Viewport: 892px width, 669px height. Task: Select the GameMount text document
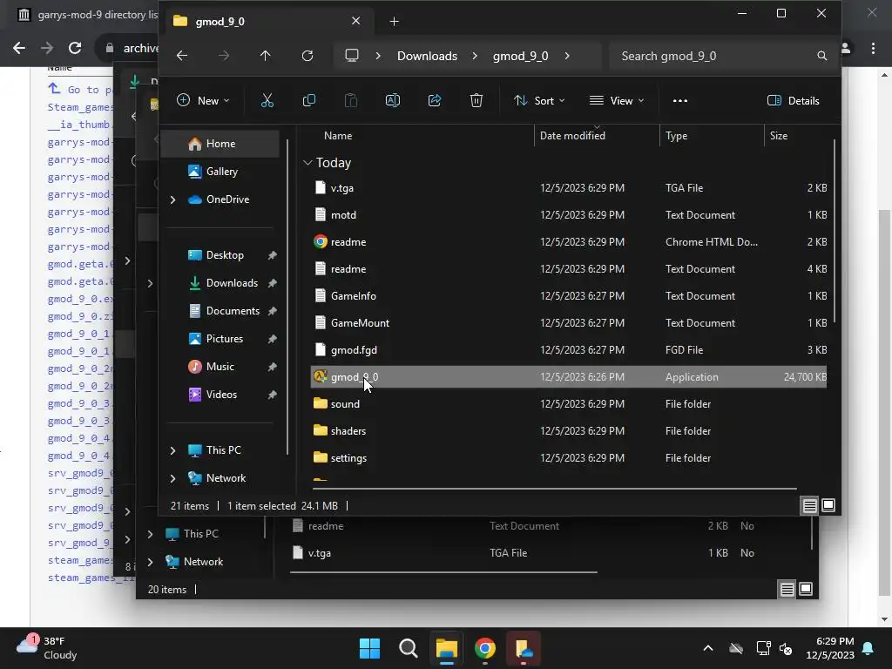[569, 322]
